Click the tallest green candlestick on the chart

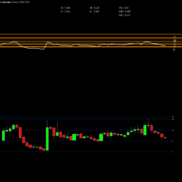(47, 139)
